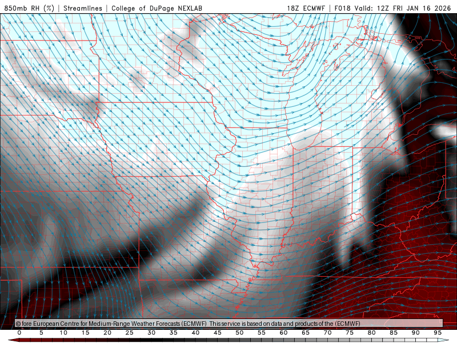Screen dimensions: 457x343
Task: Click the colorbar value label '25'
Action: [130, 333]
